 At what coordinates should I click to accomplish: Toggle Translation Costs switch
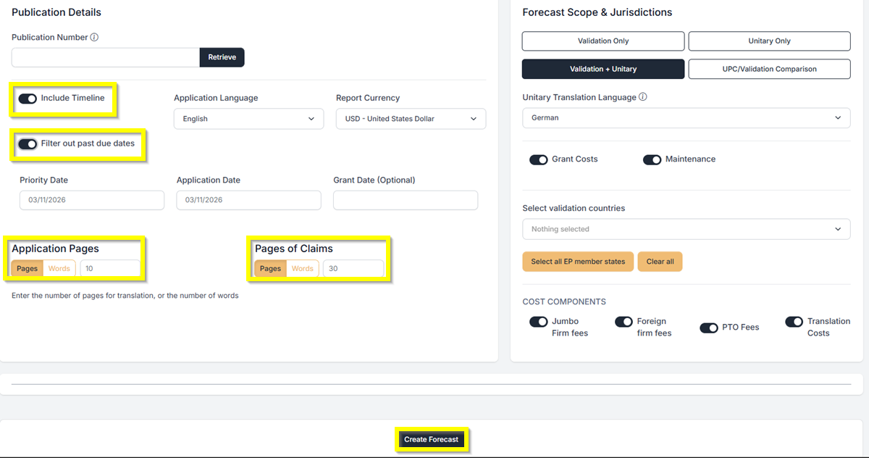pyautogui.click(x=794, y=322)
